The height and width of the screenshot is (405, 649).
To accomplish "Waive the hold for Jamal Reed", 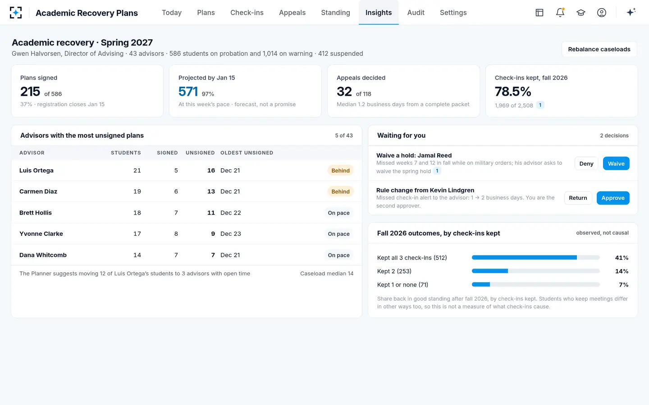I will point(616,163).
